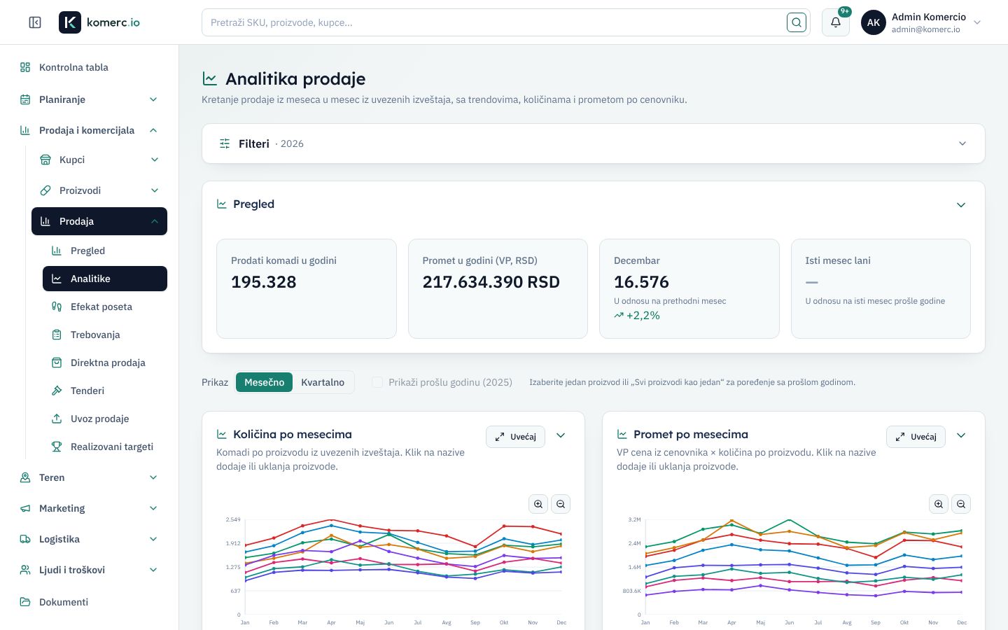Collapse the sidebar with the panel icon

35,22
